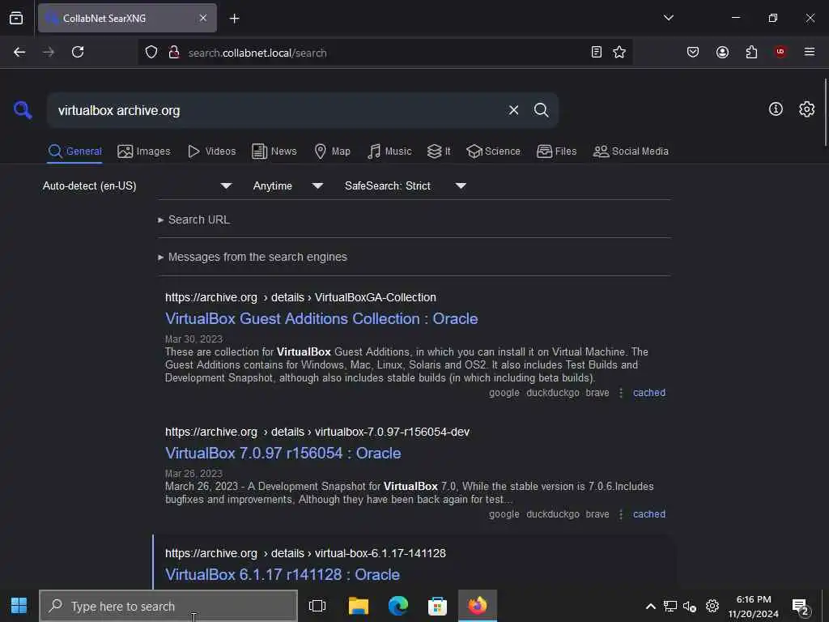This screenshot has width=829, height=622.
Task: Open the list all tabs chevron
Action: click(668, 18)
